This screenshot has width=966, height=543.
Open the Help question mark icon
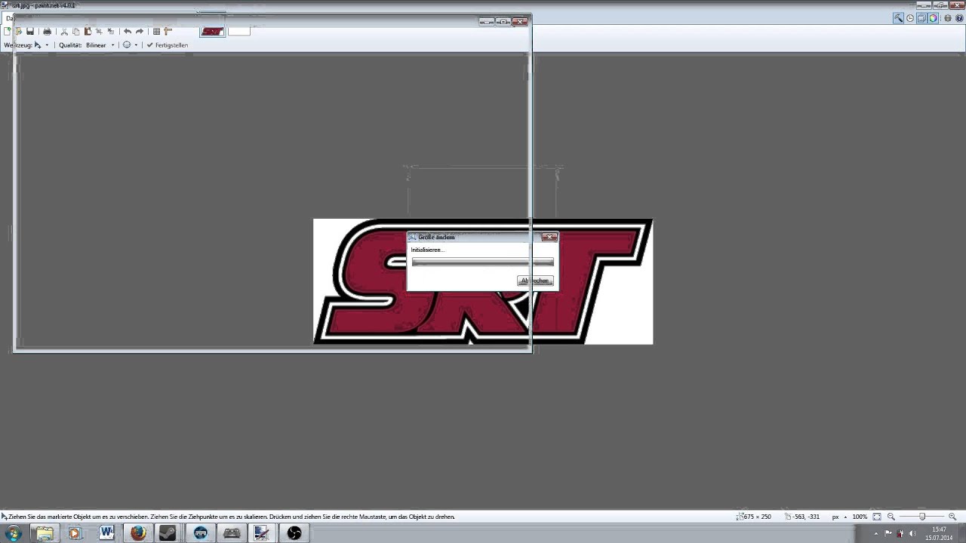click(959, 18)
